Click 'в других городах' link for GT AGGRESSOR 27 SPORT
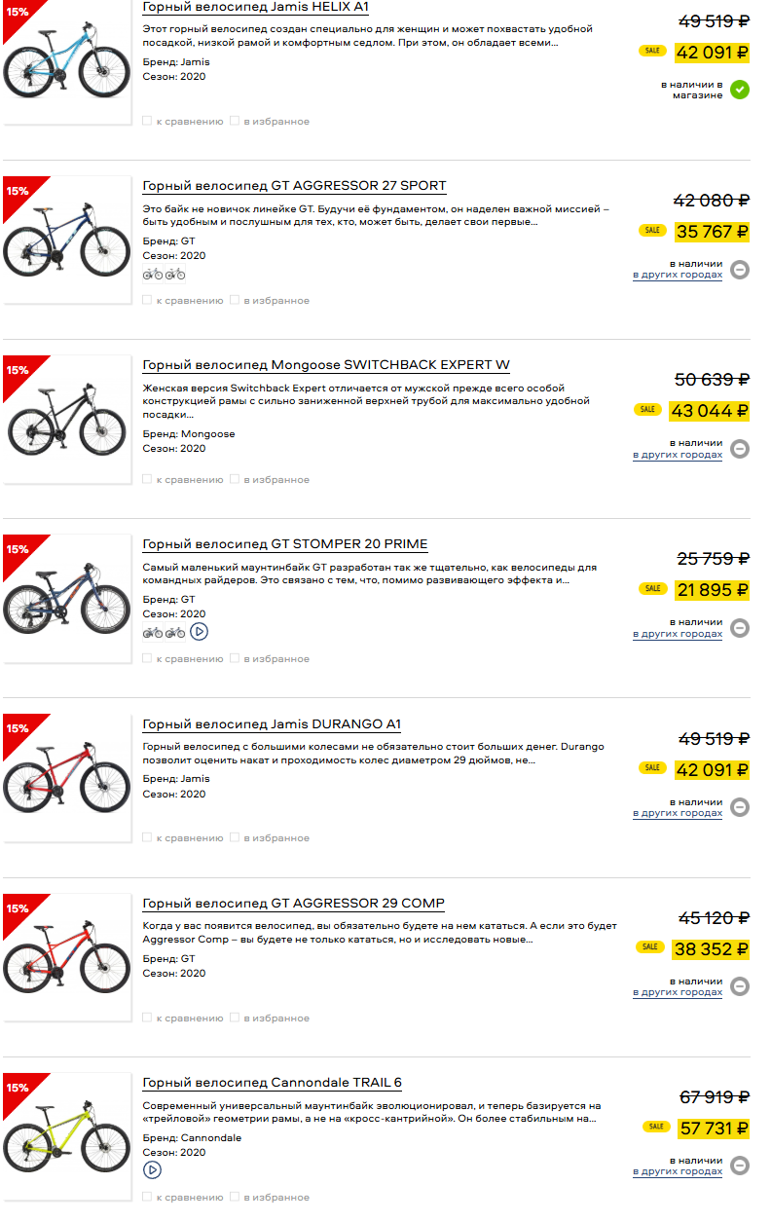The image size is (771, 1222). pos(678,275)
